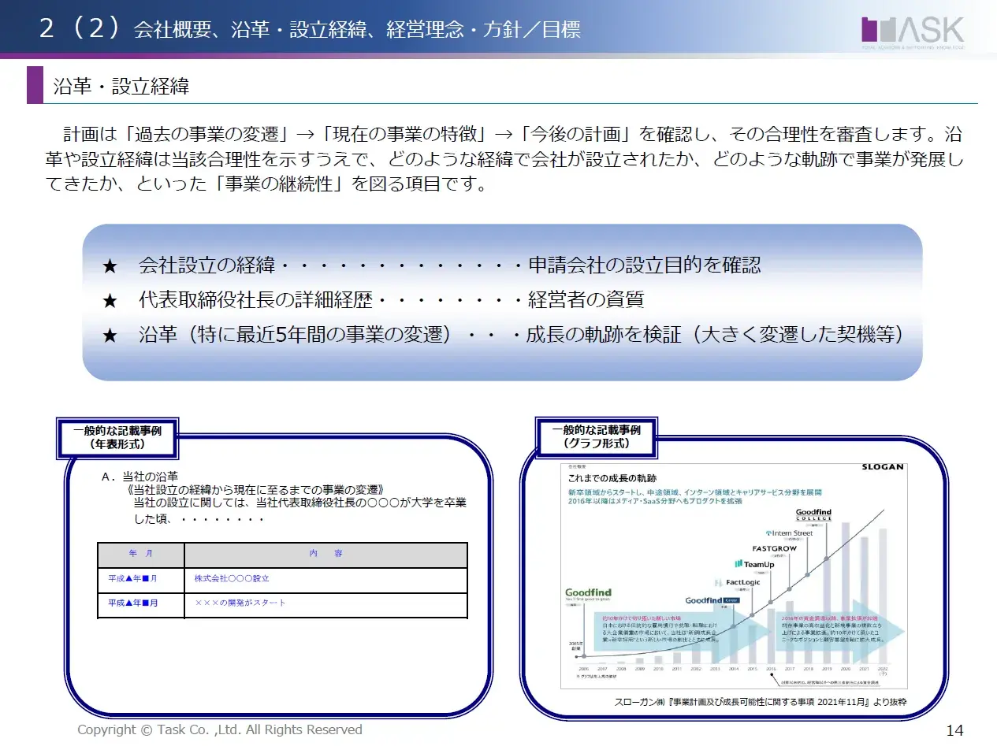The height and width of the screenshot is (746, 997).
Task: Click the page number 14
Action: click(954, 730)
